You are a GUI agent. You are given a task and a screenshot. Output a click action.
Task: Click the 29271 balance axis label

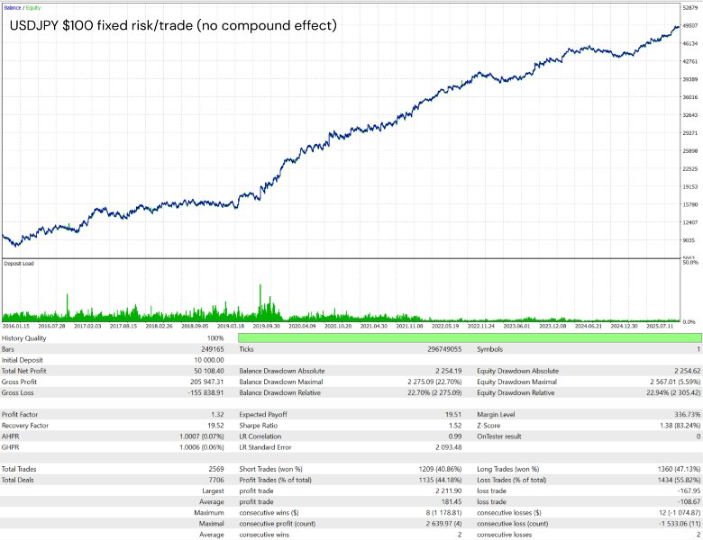click(690, 133)
